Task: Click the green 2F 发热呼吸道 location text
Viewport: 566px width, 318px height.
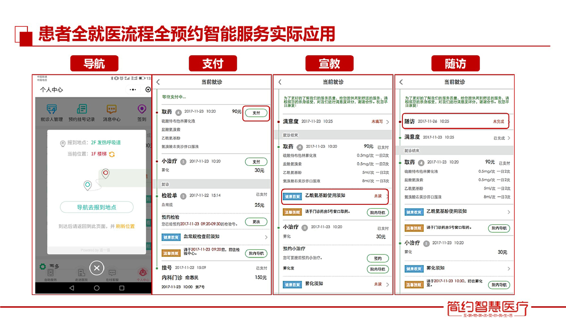Action: tap(106, 143)
